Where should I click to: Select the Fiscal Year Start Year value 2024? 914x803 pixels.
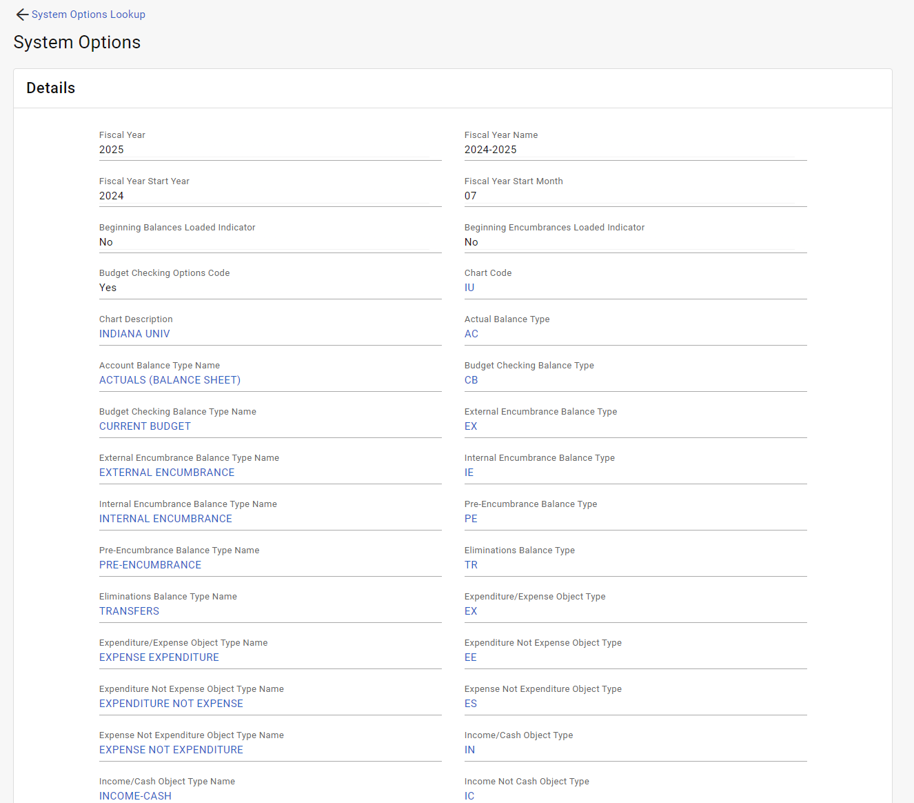(112, 196)
